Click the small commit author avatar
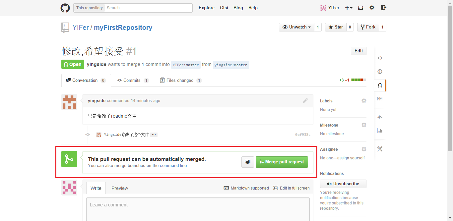This screenshot has width=453, height=221. point(99,135)
